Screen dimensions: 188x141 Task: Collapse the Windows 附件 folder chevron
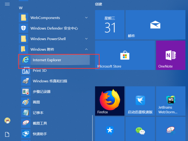click(86, 49)
